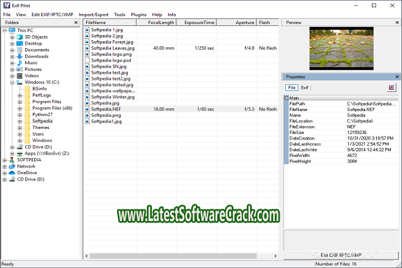Expand the Documents tree node
The height and width of the screenshot is (268, 402).
pyautogui.click(x=12, y=50)
